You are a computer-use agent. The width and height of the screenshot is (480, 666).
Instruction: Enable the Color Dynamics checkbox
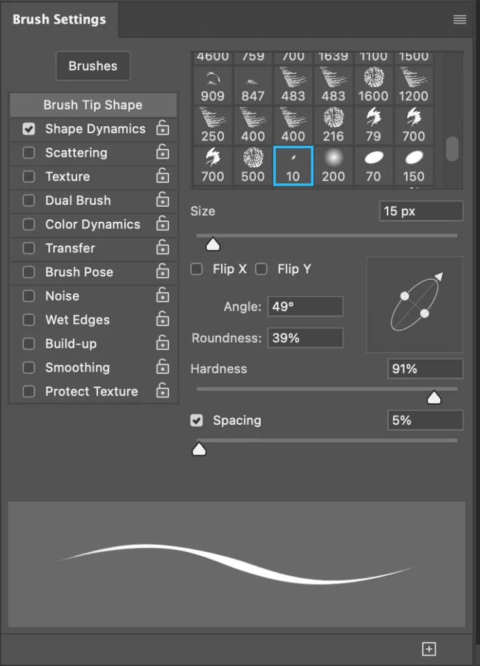coord(29,224)
